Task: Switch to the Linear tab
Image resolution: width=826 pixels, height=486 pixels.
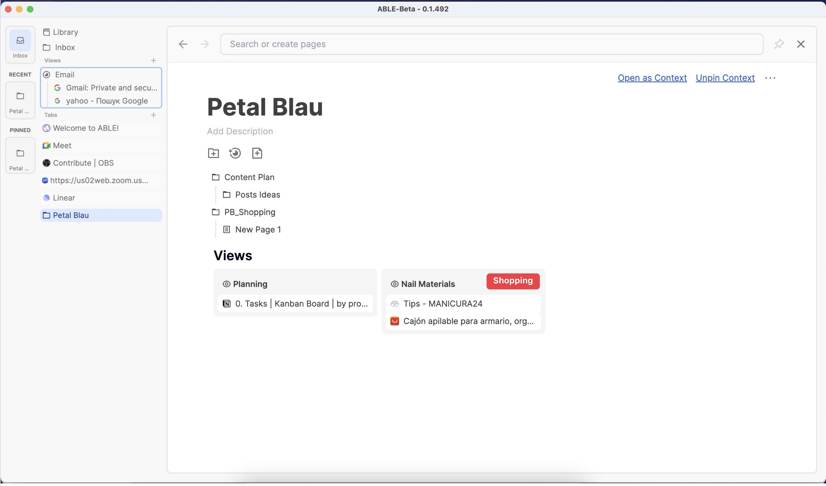Action: (64, 198)
